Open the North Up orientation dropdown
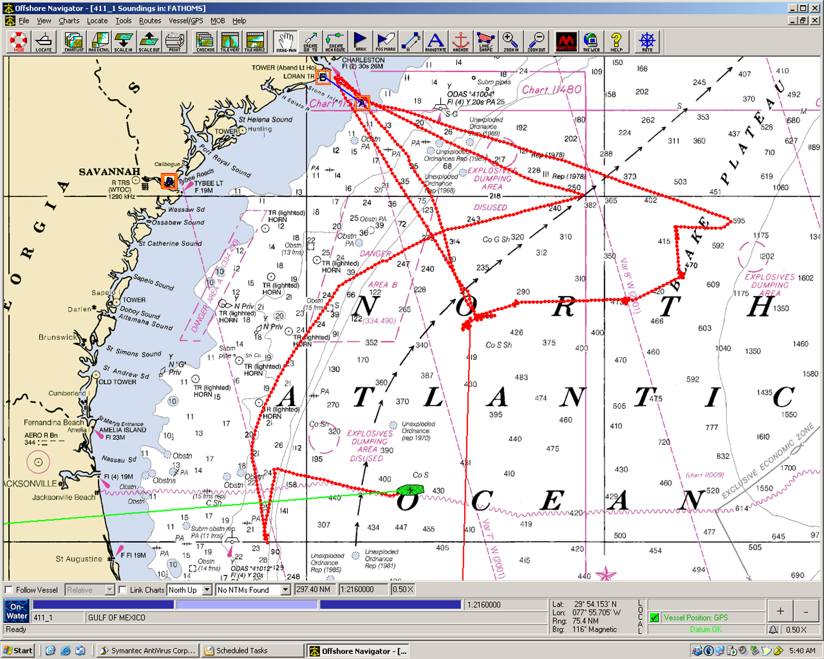 (x=189, y=590)
